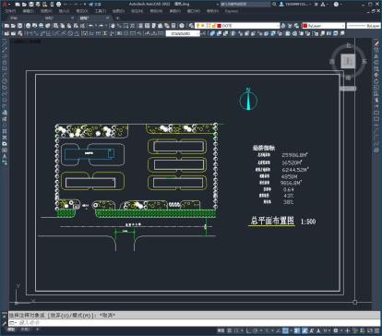Click the title bar search input box

point(245,5)
